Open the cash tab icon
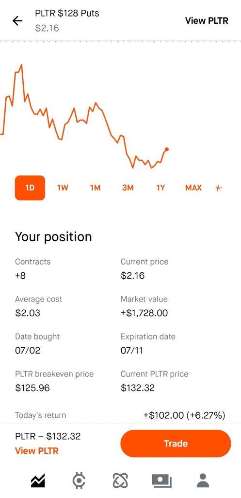 click(161, 481)
